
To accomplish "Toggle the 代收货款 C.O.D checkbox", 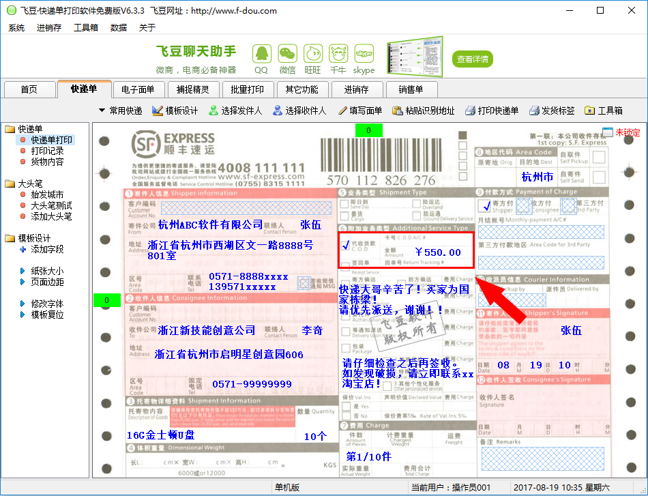I will 346,246.
